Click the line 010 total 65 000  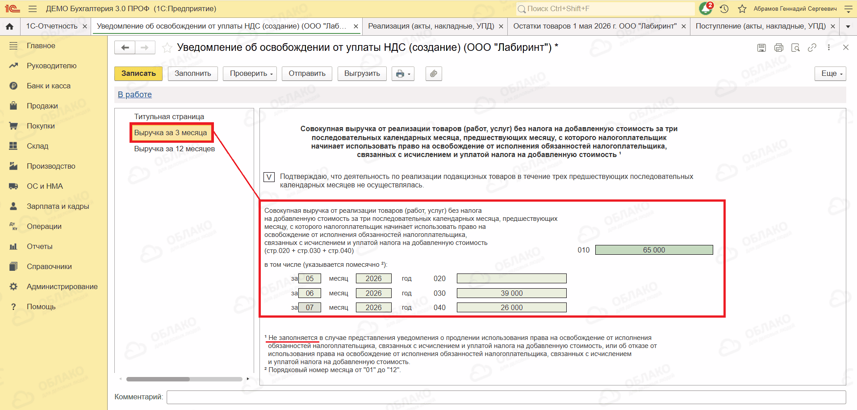click(654, 250)
